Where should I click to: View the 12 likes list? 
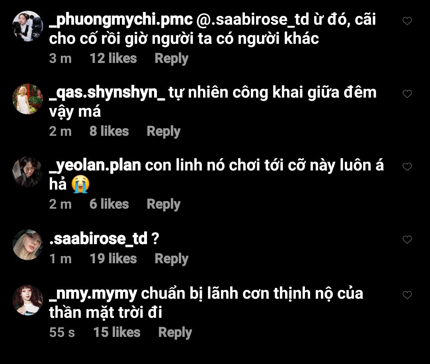(113, 59)
